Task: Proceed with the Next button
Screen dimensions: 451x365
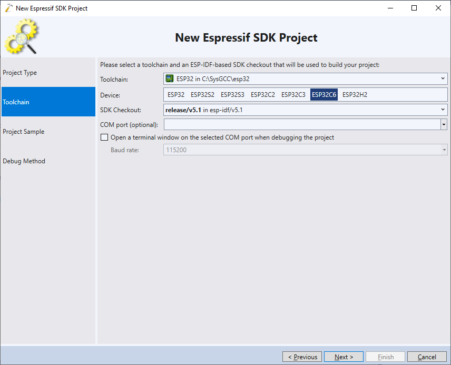Action: (344, 357)
